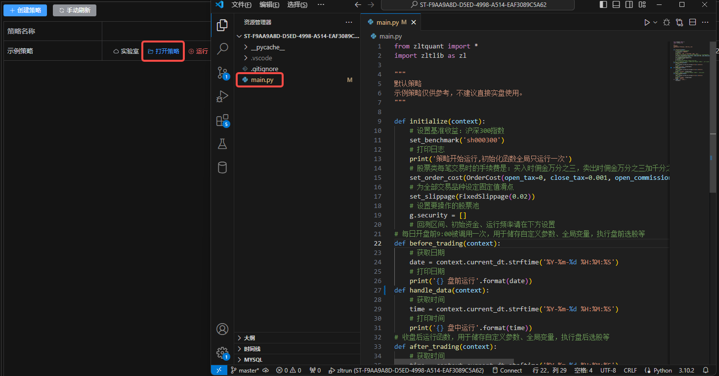Screen dimensions: 719x376
Task: Click the title bar search box
Action: [x=478, y=4]
